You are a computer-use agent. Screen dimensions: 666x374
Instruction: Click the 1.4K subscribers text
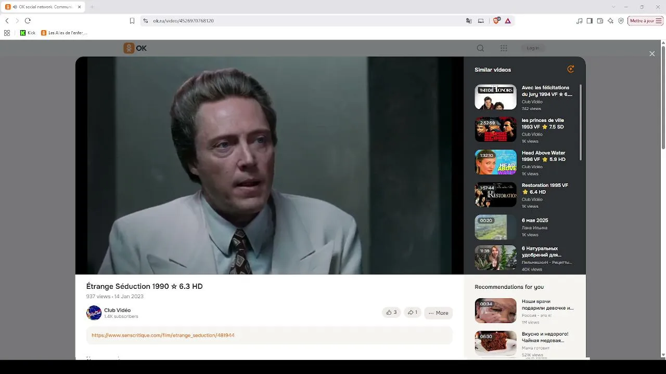(121, 316)
